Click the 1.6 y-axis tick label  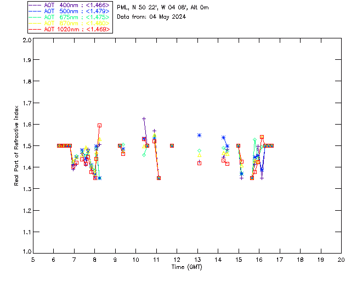click(x=27, y=125)
